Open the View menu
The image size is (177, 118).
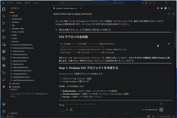(x=36, y=3)
